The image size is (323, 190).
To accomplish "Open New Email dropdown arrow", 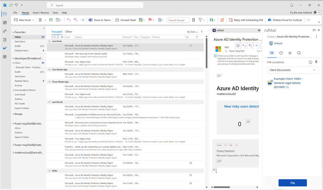I will click(x=33, y=20).
